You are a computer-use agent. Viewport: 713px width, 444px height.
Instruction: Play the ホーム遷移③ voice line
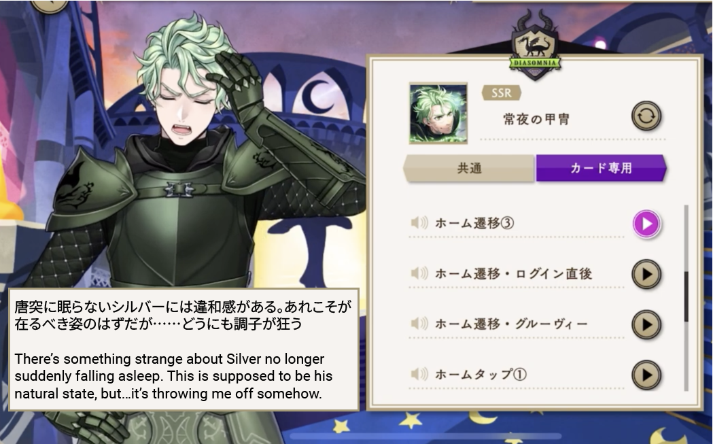[646, 224]
